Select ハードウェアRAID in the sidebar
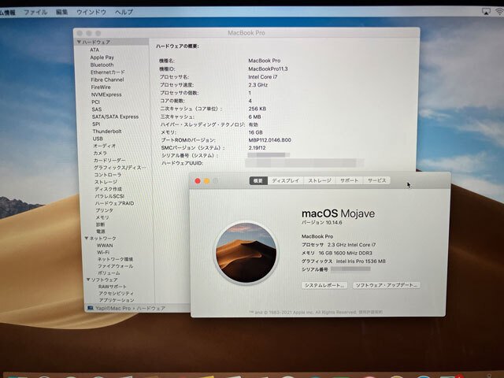The height and width of the screenshot is (378, 504). pyautogui.click(x=114, y=203)
